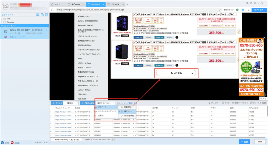Click the go to detail page link icon
268x145 pixels.
click(232, 103)
